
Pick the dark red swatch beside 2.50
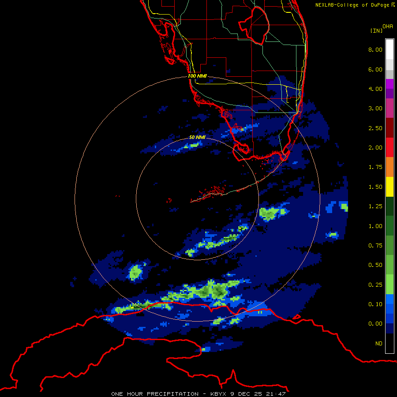tap(390, 128)
